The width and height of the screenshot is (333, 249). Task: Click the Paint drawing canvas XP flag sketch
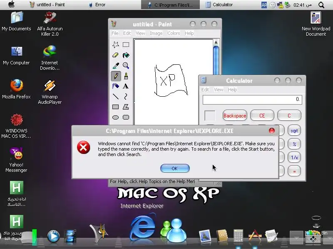coord(171,81)
